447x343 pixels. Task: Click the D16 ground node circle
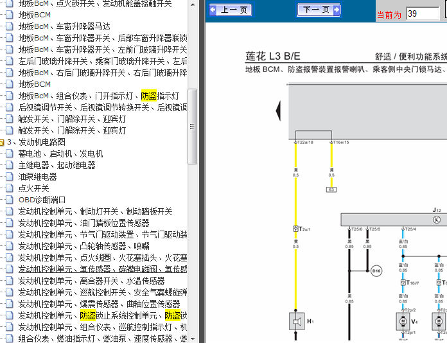[376, 271]
